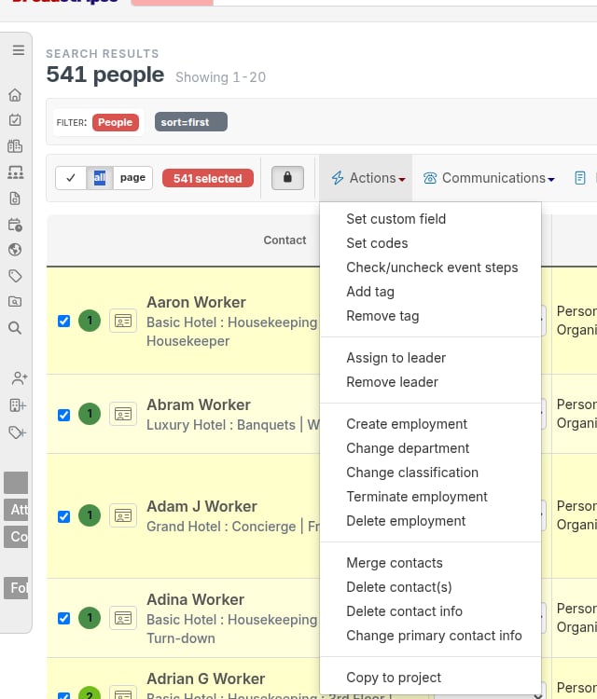Choose Set custom field from Actions

point(396,219)
